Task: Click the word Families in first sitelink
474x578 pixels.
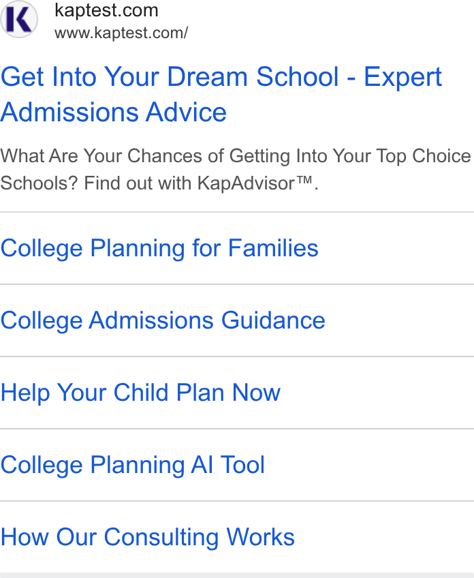Action: [273, 247]
